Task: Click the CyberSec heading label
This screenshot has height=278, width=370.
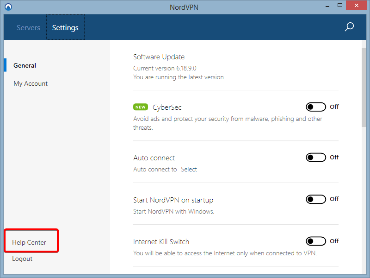Action: click(x=167, y=107)
